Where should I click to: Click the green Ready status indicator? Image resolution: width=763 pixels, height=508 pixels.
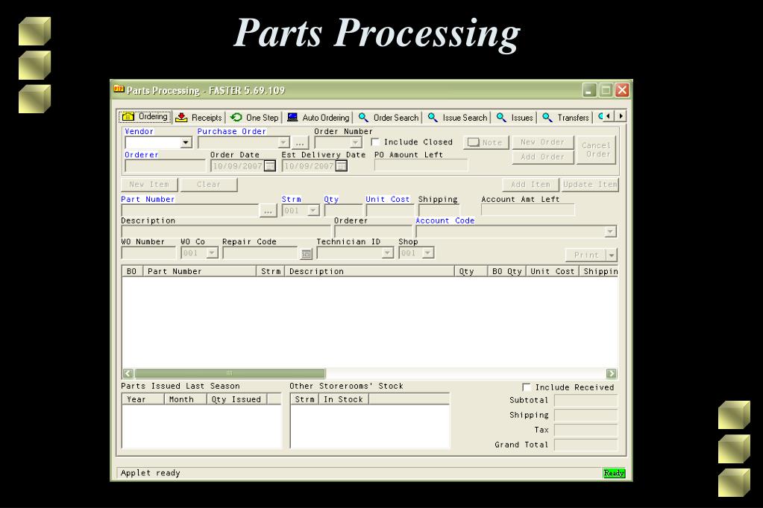[614, 473]
